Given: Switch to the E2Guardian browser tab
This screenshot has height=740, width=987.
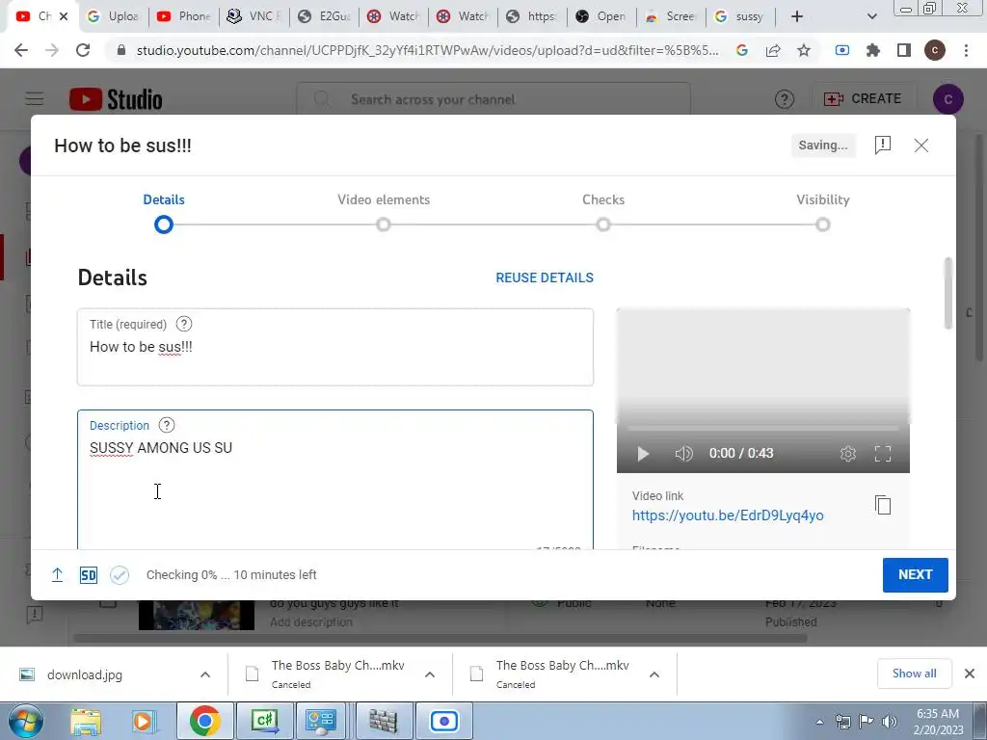Looking at the screenshot, I should pyautogui.click(x=323, y=16).
